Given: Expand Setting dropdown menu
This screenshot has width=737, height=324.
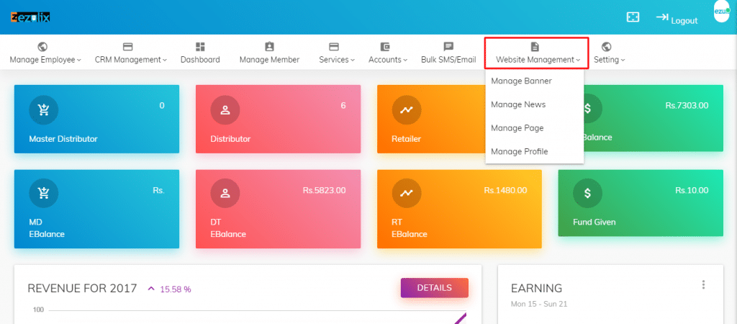Looking at the screenshot, I should (610, 60).
